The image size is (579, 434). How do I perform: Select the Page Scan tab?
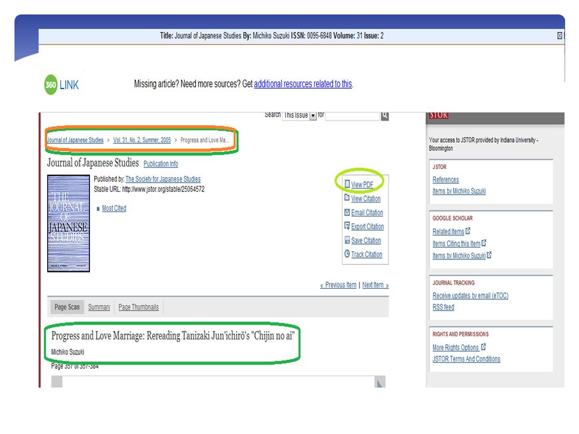point(67,307)
